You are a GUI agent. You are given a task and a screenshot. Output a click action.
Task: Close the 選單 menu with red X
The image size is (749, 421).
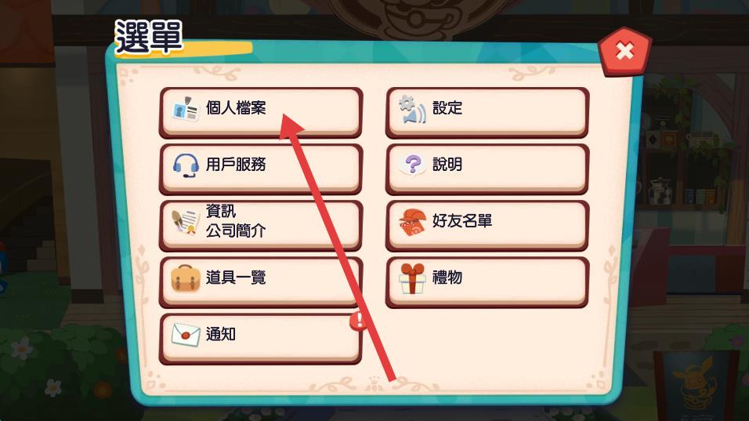point(624,51)
